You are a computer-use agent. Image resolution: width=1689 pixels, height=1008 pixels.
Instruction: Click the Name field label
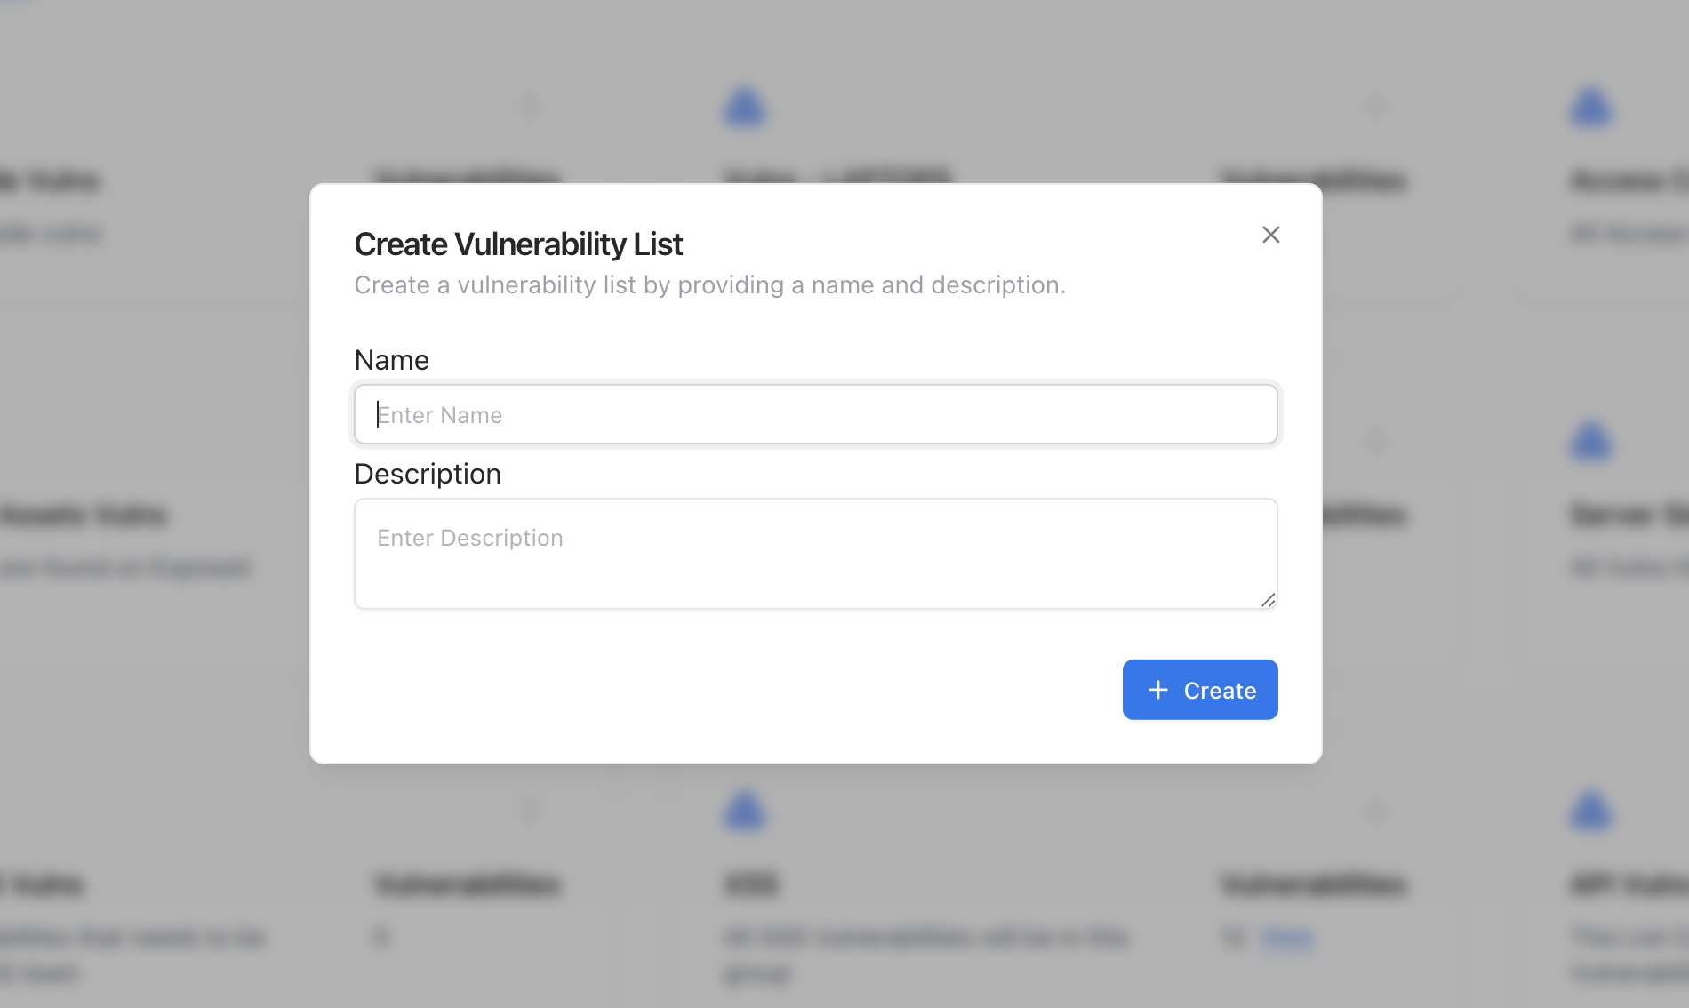[391, 360]
